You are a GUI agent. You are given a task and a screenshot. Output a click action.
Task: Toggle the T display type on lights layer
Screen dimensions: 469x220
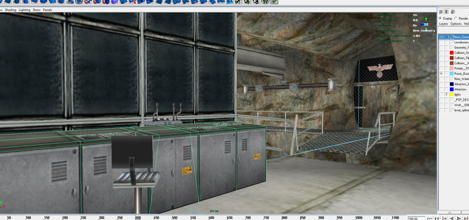[446, 95]
